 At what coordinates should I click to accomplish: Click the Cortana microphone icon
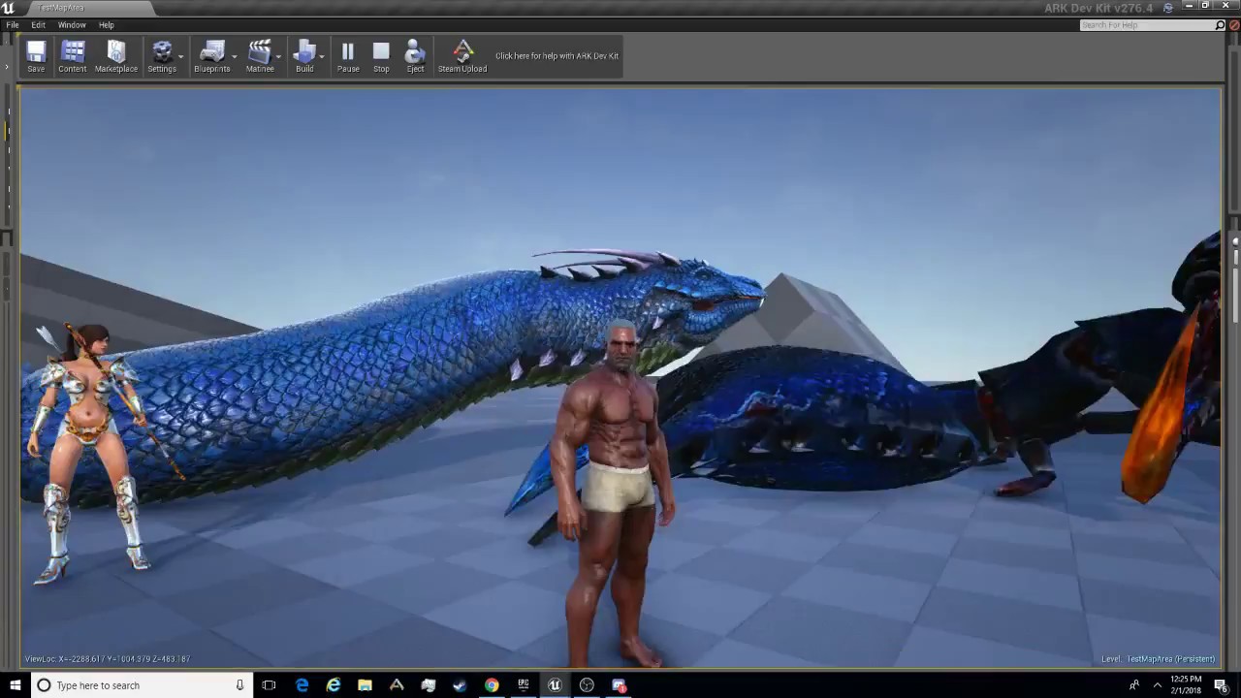[239, 685]
